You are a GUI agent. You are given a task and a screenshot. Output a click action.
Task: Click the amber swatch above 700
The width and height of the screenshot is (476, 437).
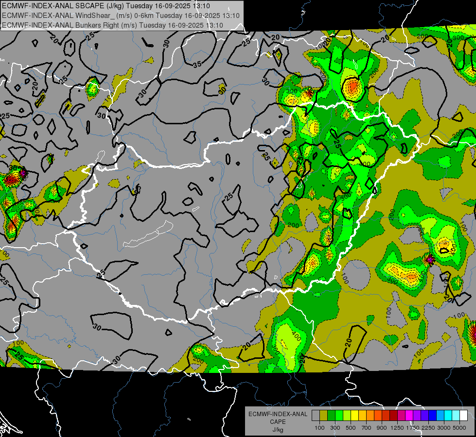click(x=362, y=416)
